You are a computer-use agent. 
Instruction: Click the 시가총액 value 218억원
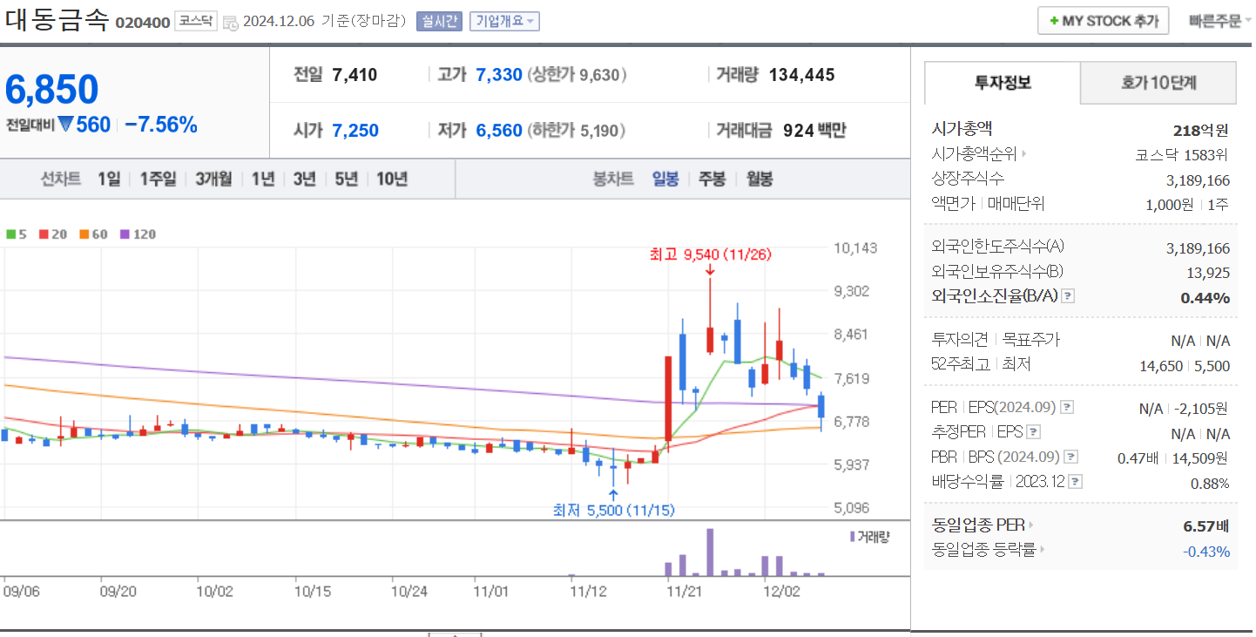pyautogui.click(x=1201, y=131)
